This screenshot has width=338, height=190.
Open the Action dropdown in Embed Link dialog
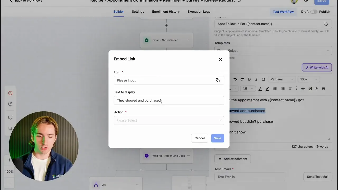click(x=169, y=120)
